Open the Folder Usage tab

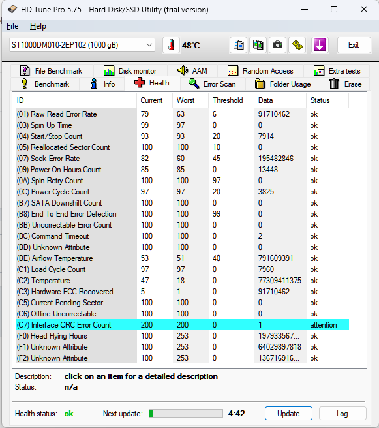point(282,84)
